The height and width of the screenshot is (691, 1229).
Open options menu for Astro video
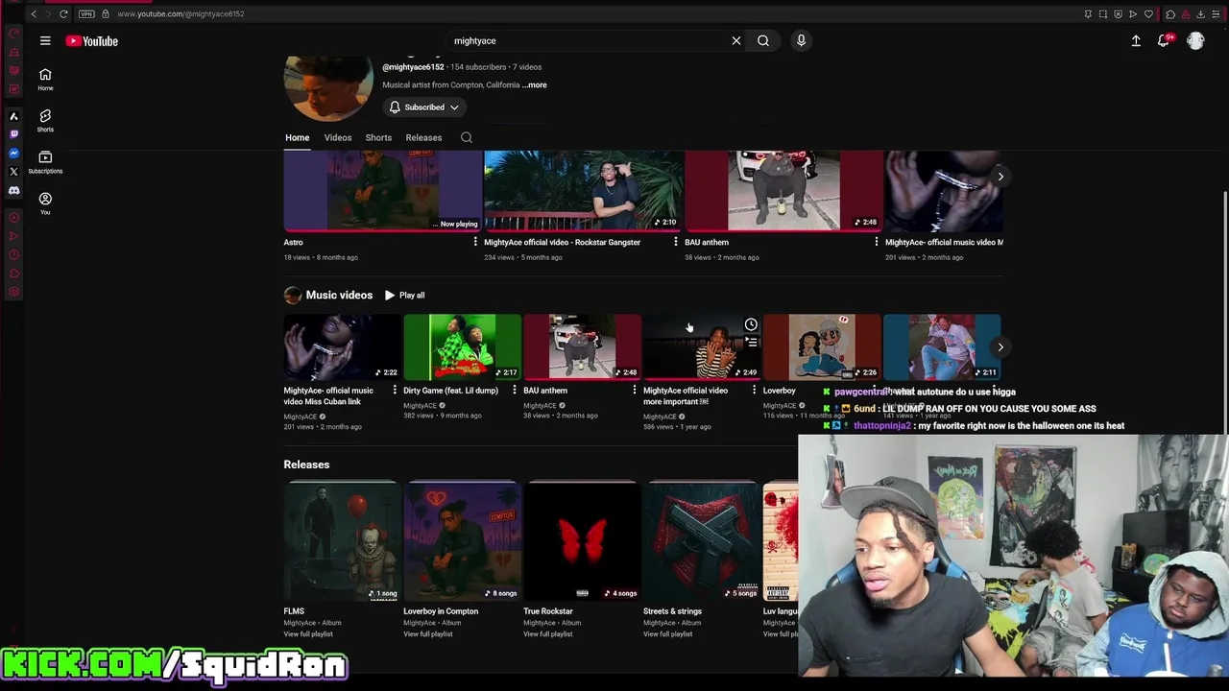tap(475, 242)
